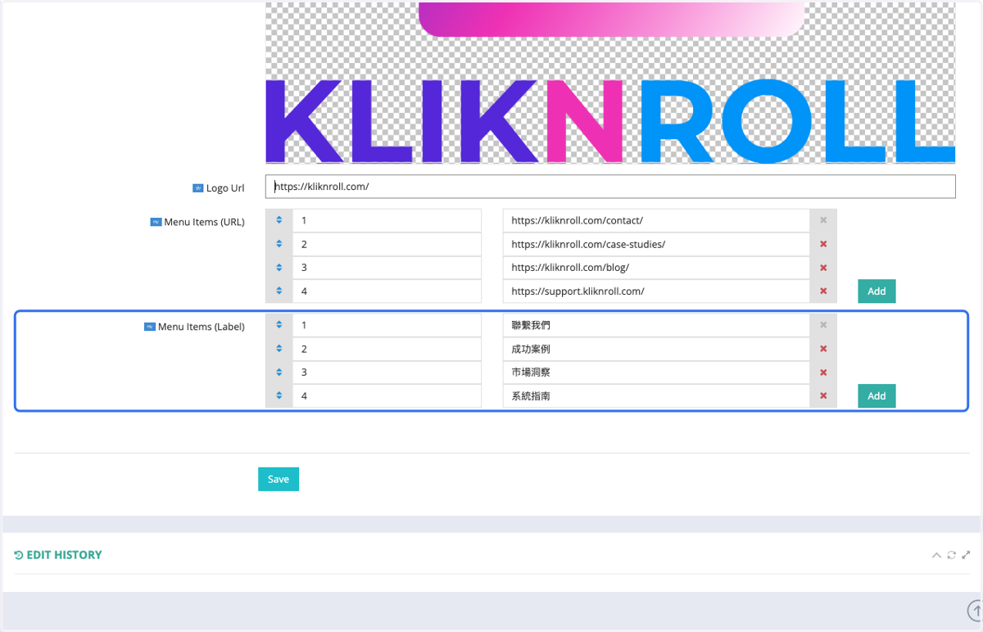Remove the kliknroll.com/blog/ URL row
The width and height of the screenshot is (983, 632).
[823, 268]
